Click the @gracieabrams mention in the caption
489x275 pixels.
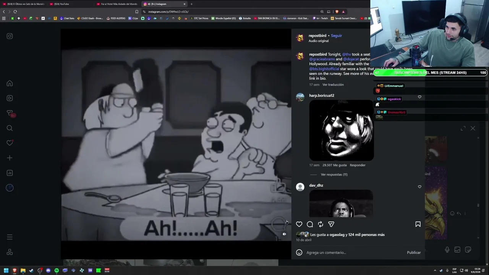coord(322,59)
